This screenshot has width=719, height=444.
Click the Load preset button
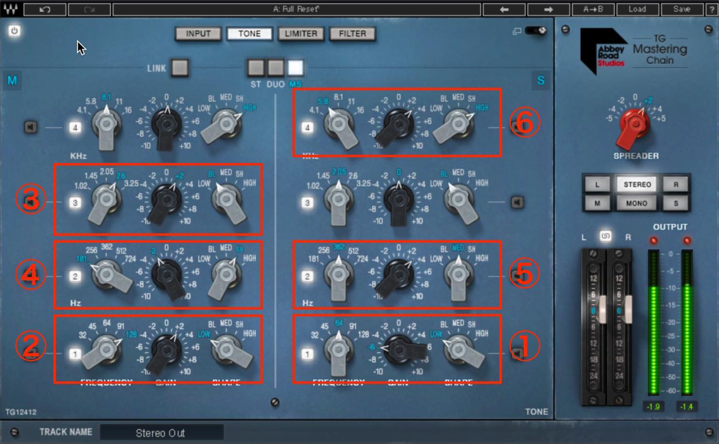[637, 9]
